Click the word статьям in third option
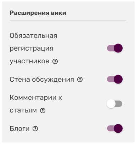 click(23, 111)
